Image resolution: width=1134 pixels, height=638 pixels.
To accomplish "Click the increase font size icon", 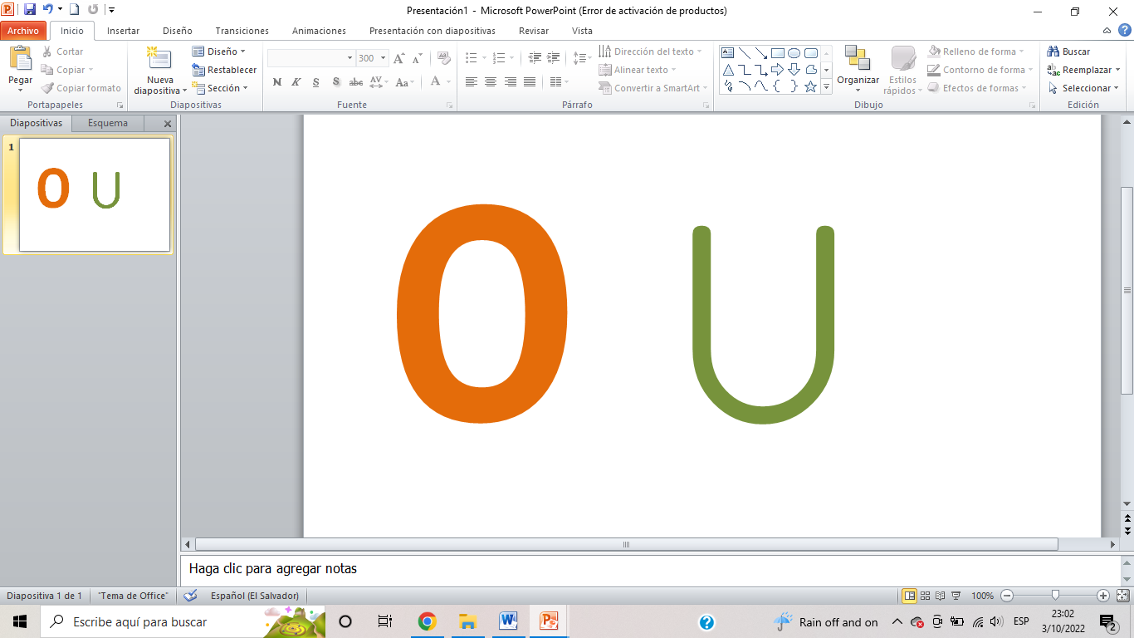I will (399, 58).
